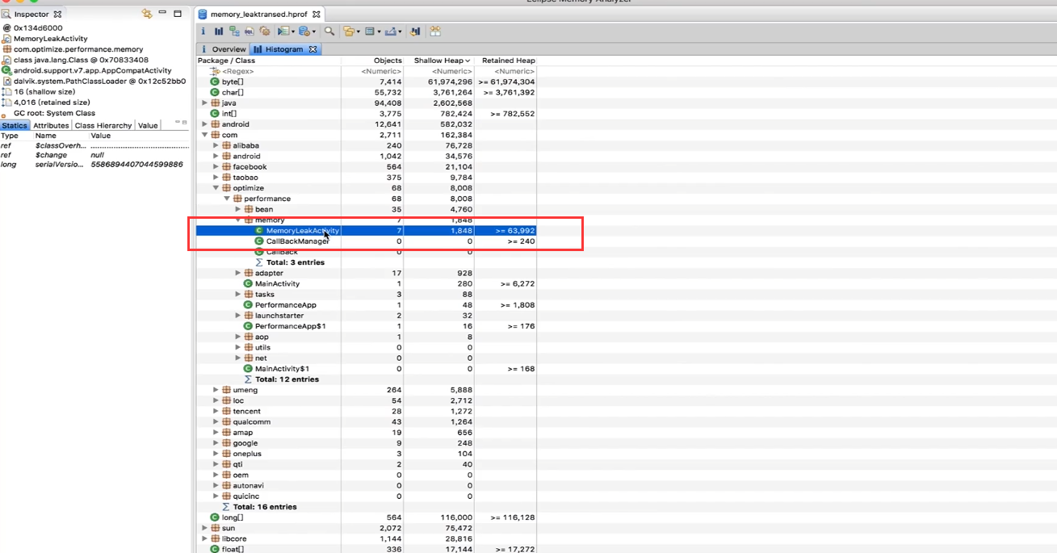This screenshot has width=1057, height=553.
Task: Click the Statics tab in Inspector panel
Action: click(x=14, y=125)
